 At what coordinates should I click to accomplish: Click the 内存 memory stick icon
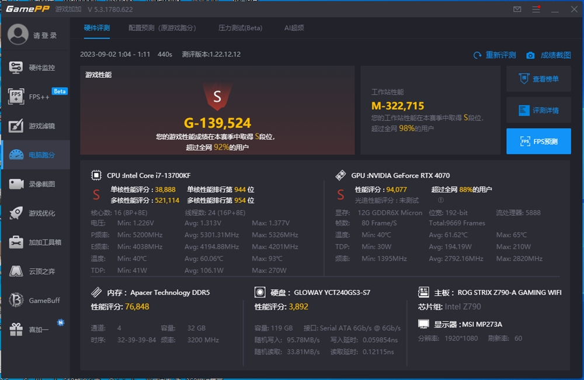[96, 292]
